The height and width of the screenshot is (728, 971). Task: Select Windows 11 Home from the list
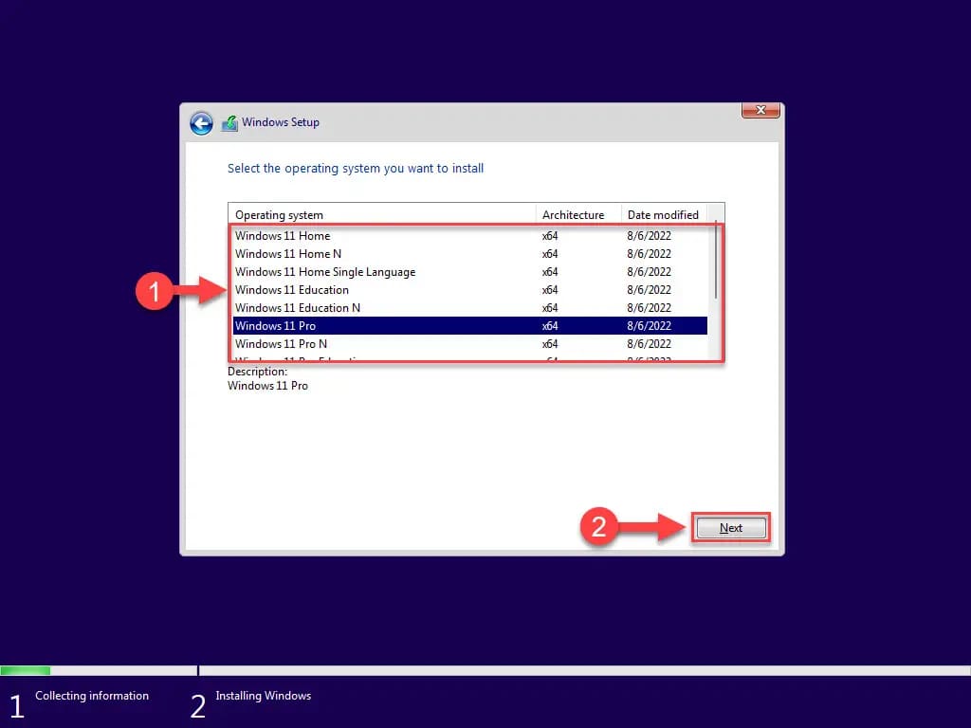pyautogui.click(x=283, y=236)
